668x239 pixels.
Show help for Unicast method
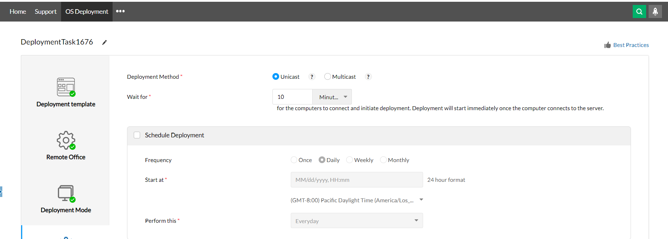click(312, 77)
